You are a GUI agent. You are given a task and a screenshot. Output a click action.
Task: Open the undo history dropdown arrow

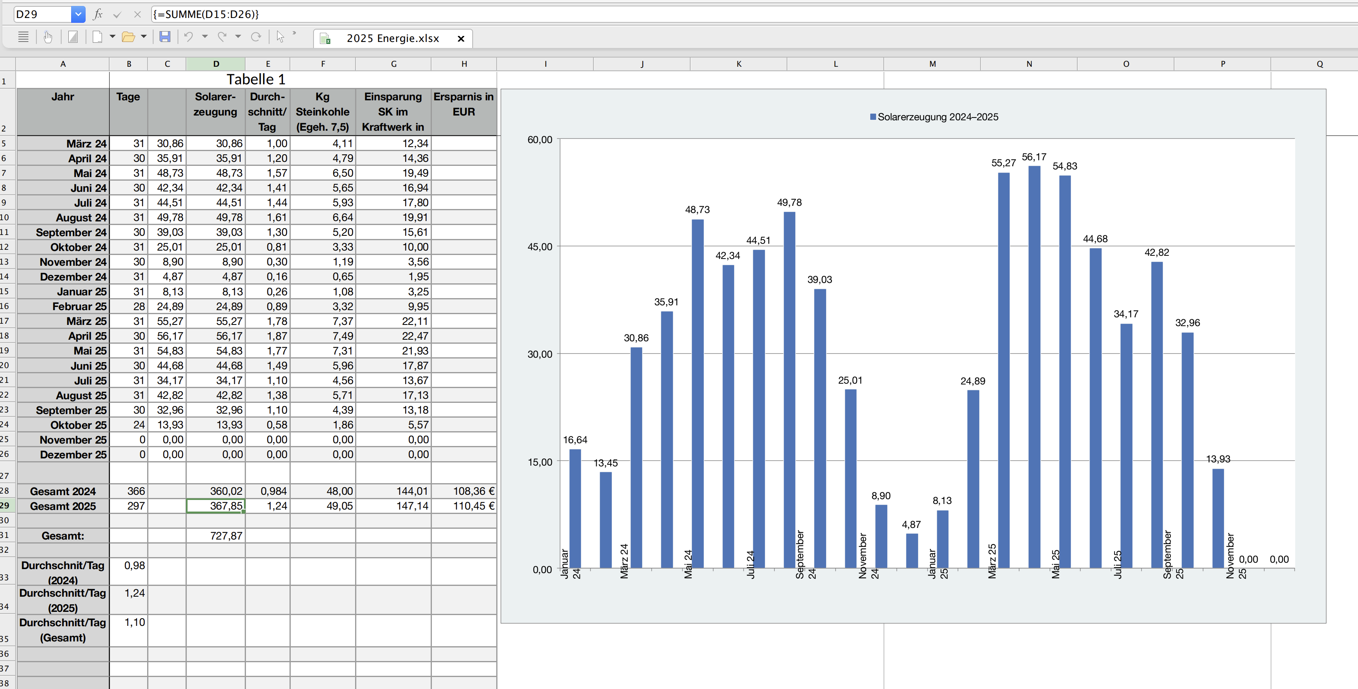205,37
